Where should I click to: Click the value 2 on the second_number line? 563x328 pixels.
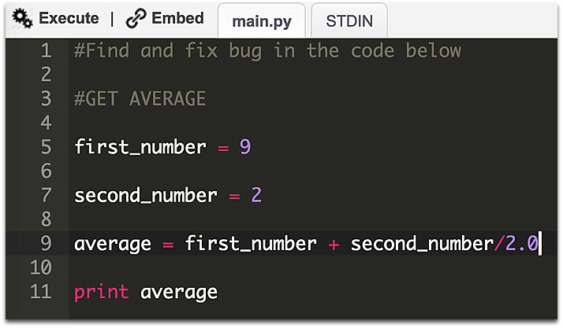click(x=256, y=195)
